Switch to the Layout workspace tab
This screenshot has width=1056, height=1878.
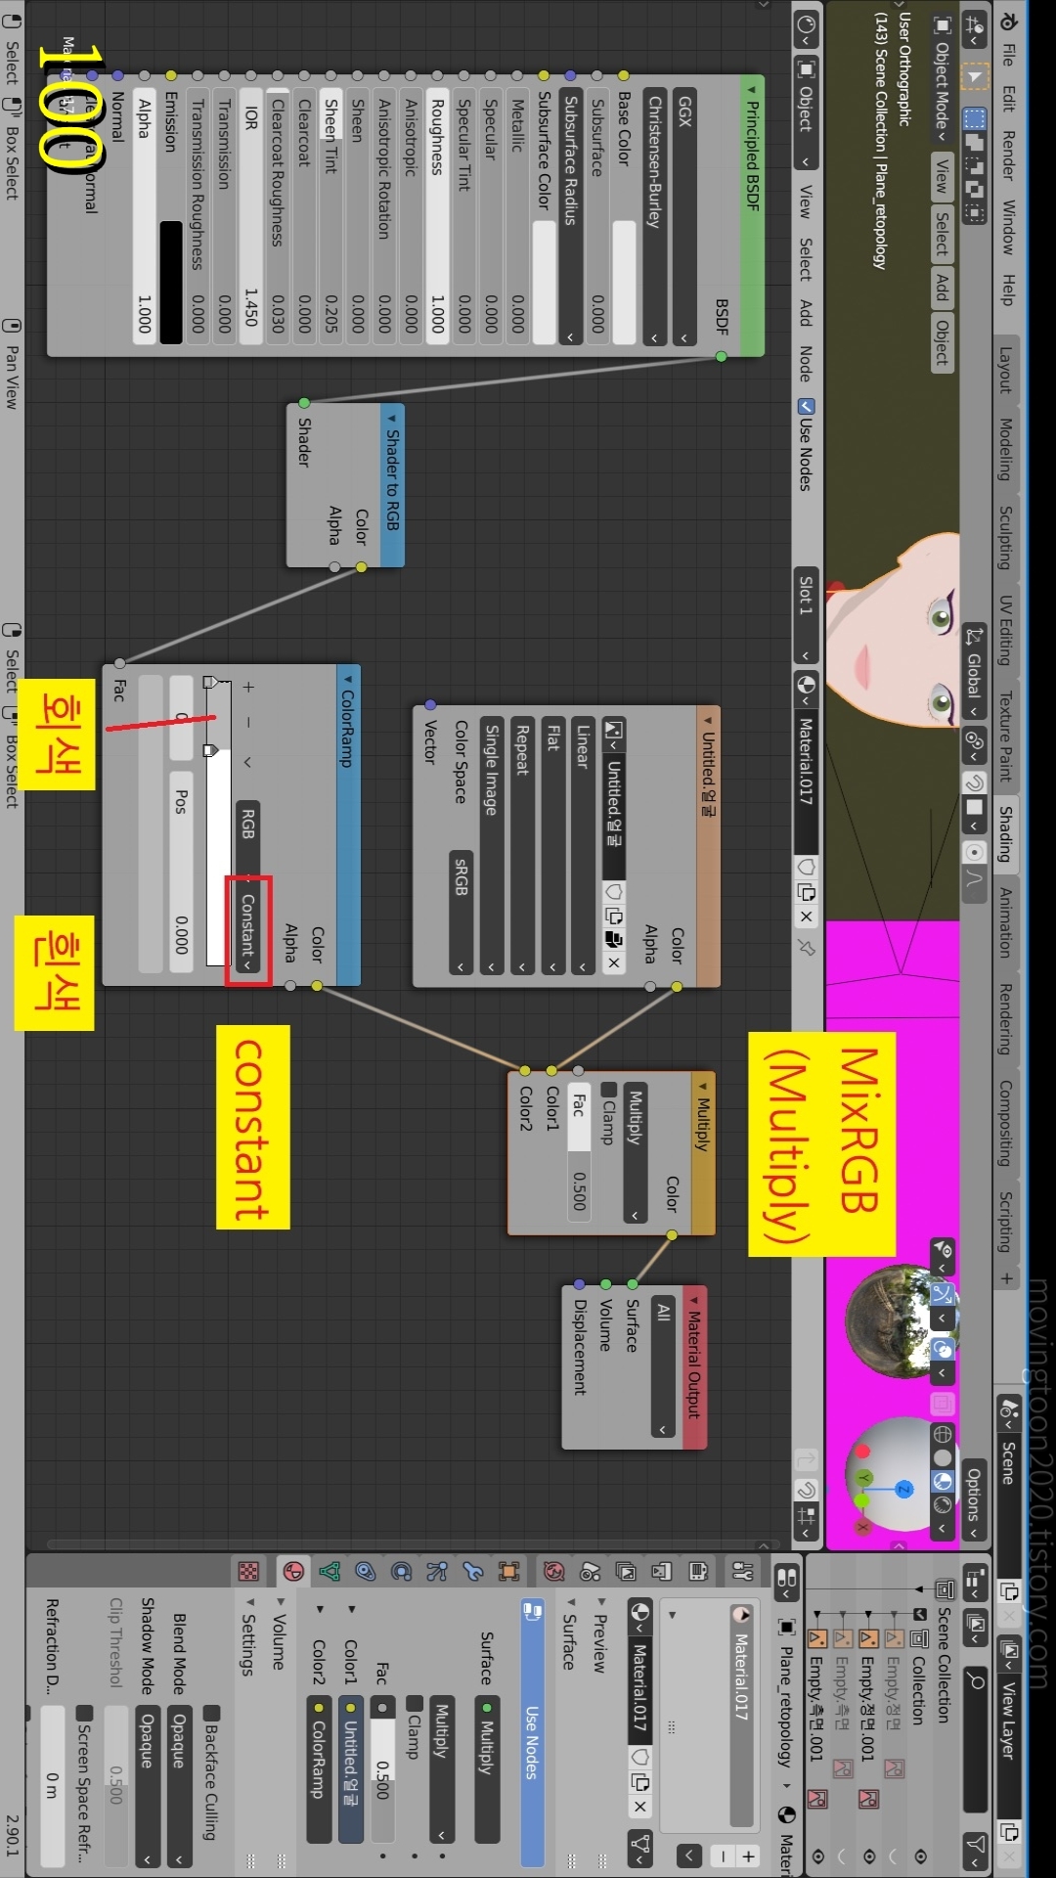(1005, 371)
